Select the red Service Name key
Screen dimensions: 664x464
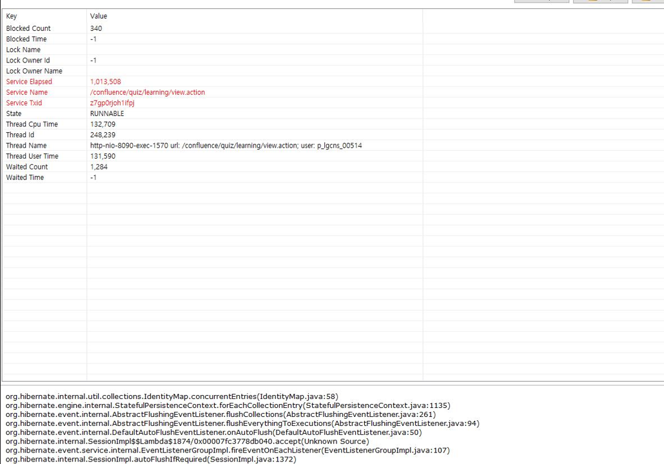click(27, 92)
